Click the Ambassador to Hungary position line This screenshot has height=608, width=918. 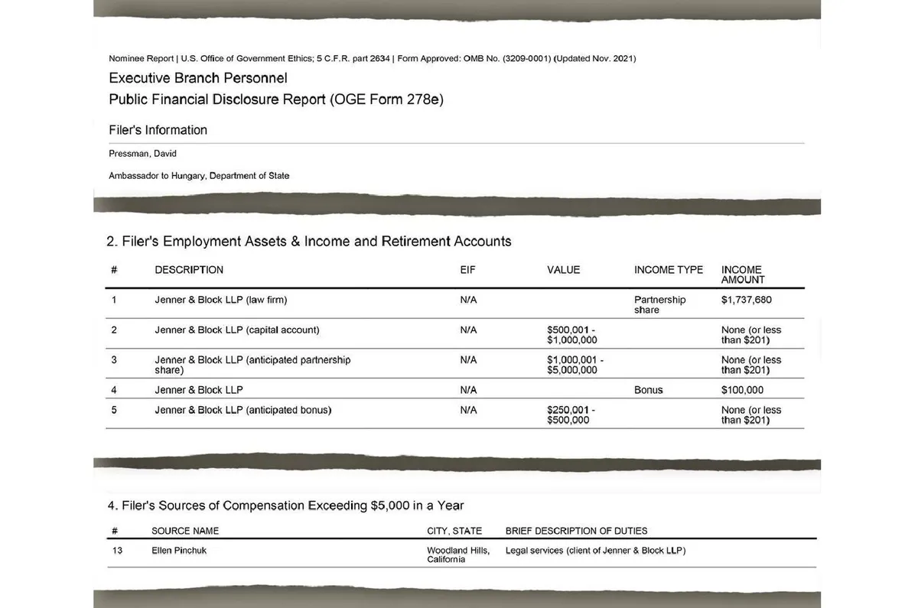(x=199, y=176)
